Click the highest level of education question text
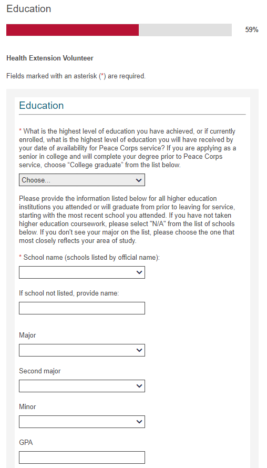Viewport: 267px width, 468px height. (128, 148)
